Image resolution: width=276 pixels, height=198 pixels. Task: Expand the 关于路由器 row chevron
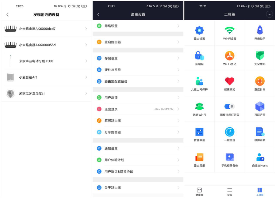178,188
